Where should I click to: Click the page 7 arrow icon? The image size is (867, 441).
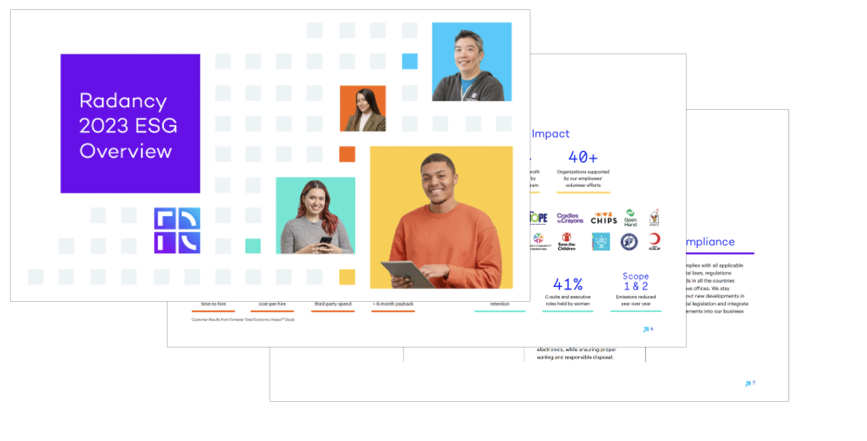[749, 383]
